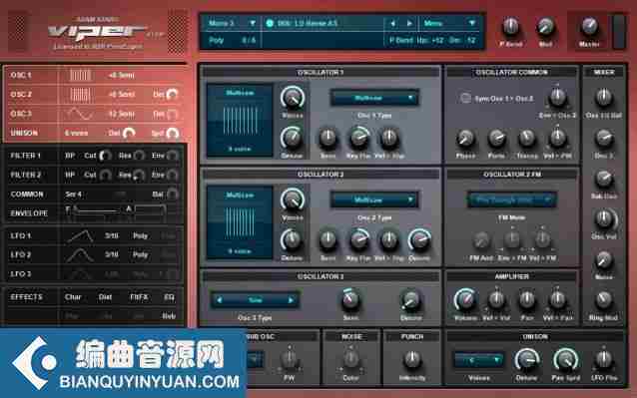637x398 pixels.
Task: Select next Osc 3 type with right arrow
Action: (291, 300)
